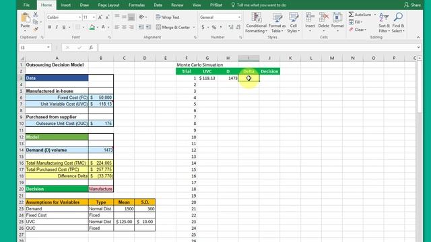Decrease font size with the smaller A icon
Image resolution: width=431 pixels, height=242 pixels.
(x=107, y=17)
